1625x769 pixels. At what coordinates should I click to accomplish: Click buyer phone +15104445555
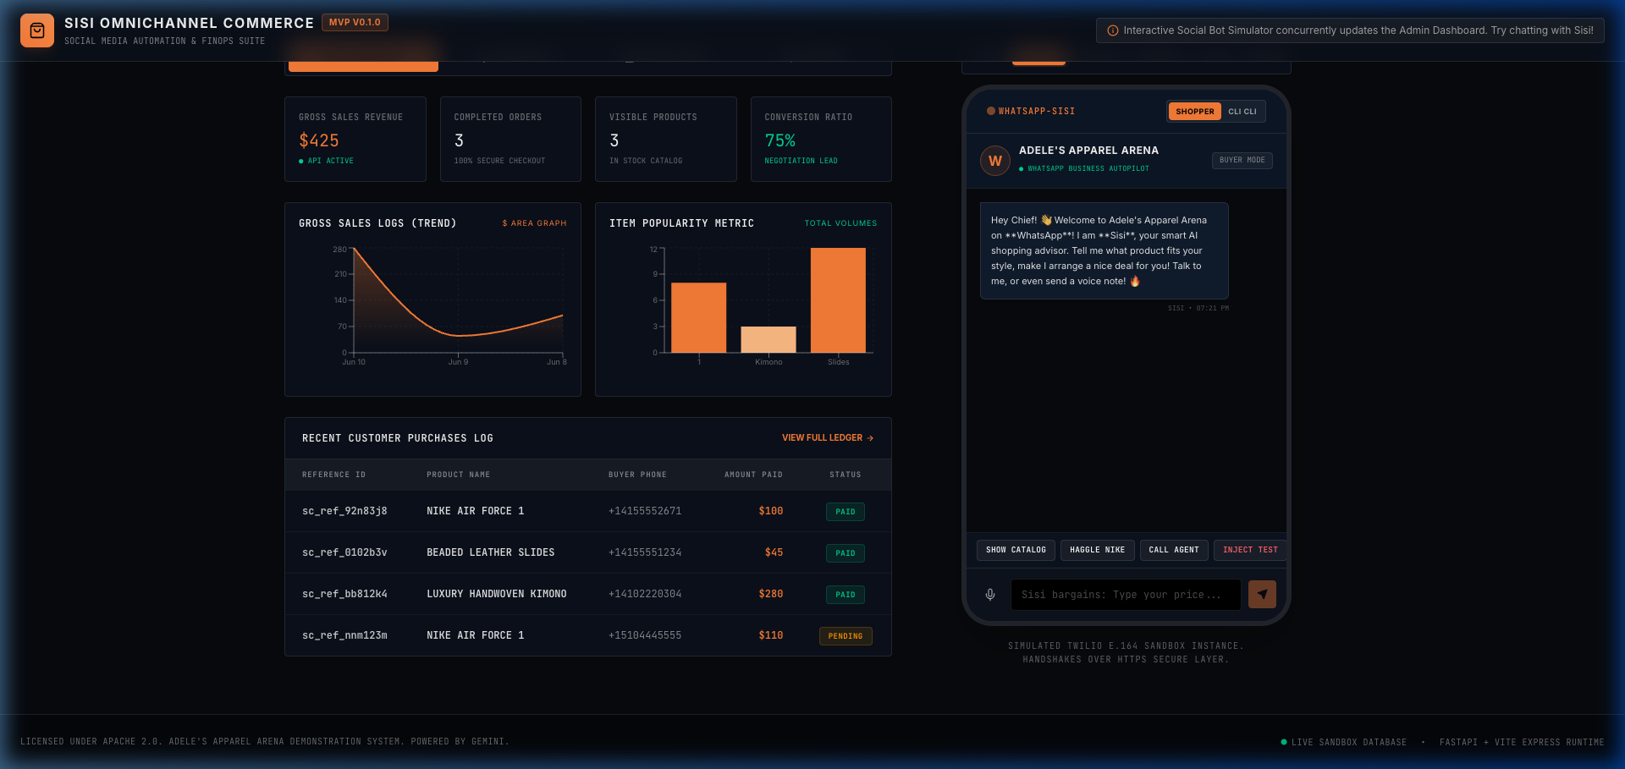tap(645, 635)
